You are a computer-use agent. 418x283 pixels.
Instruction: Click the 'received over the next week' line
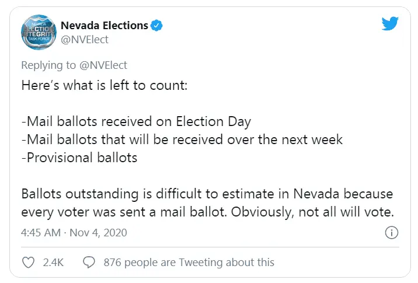point(182,140)
